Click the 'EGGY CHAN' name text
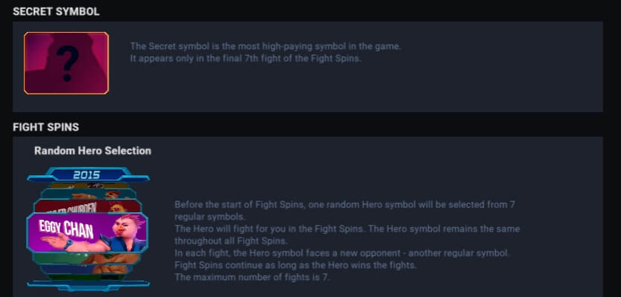The image size is (621, 297). (66, 229)
